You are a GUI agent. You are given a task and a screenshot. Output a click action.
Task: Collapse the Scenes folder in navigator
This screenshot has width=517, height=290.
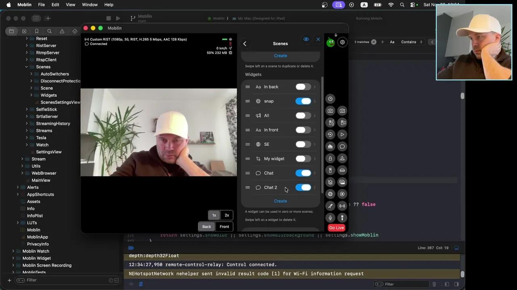[x=27, y=67]
